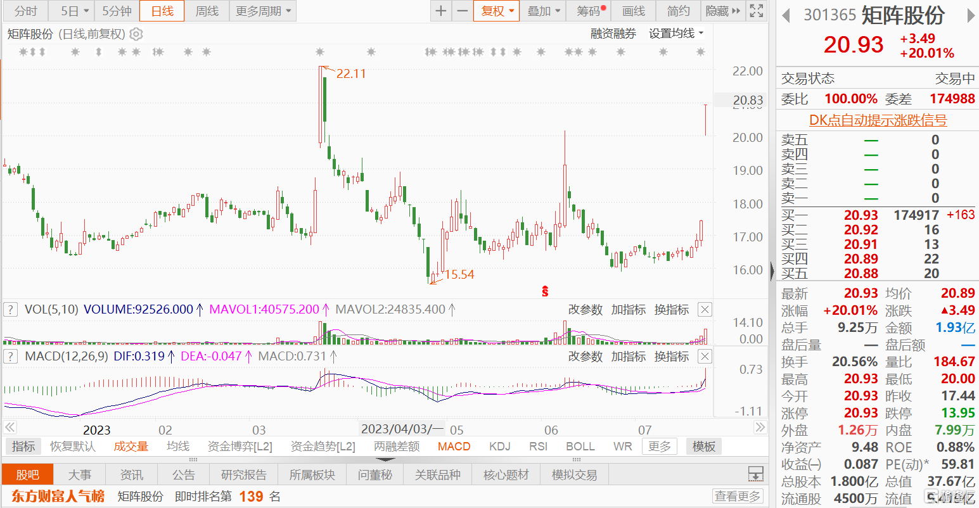Open 所属板块 tab
This screenshot has width=979, height=508.
312,474
